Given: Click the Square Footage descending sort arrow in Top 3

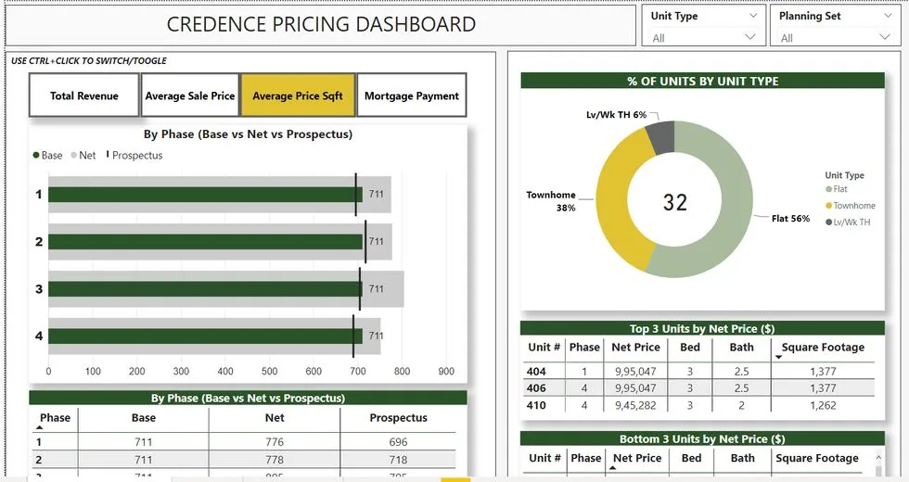Looking at the screenshot, I should 778,357.
